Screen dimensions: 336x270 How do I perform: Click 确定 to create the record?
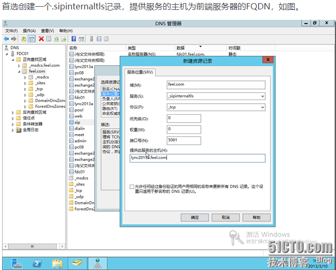pos(195,217)
